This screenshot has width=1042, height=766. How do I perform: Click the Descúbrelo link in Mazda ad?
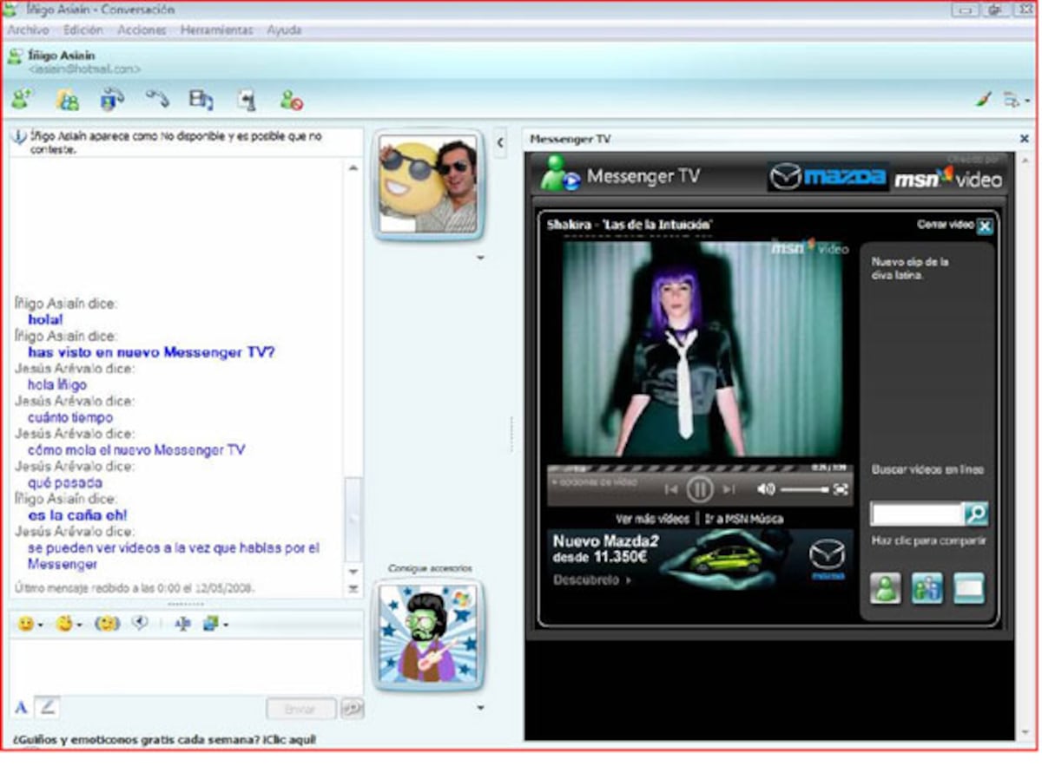pos(592,579)
